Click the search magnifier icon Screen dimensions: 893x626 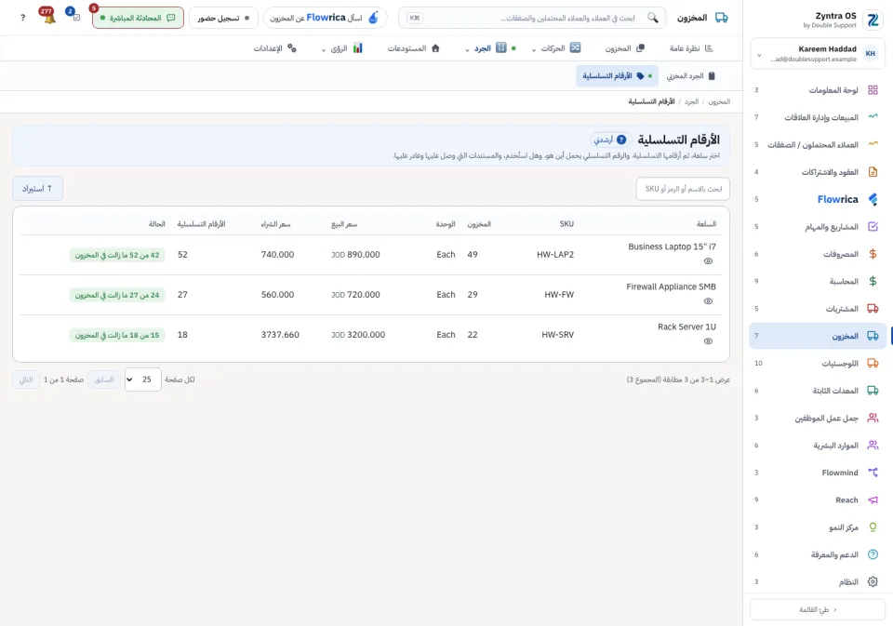[x=653, y=18]
